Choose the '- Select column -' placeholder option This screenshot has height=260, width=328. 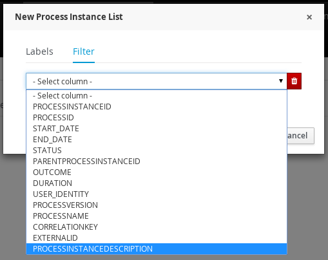[x=157, y=96]
